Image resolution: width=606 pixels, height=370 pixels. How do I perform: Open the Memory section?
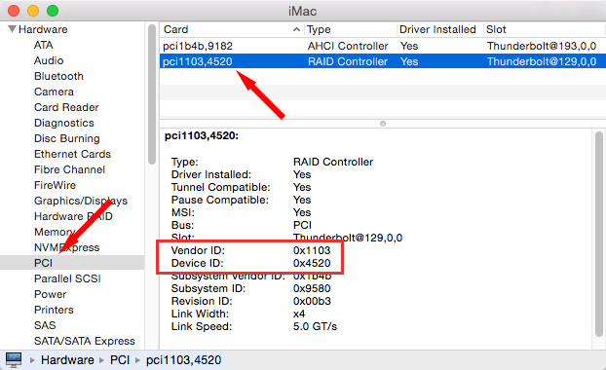55,232
